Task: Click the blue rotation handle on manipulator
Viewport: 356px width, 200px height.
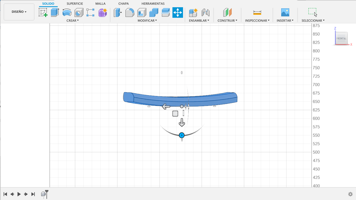Action: [x=182, y=135]
